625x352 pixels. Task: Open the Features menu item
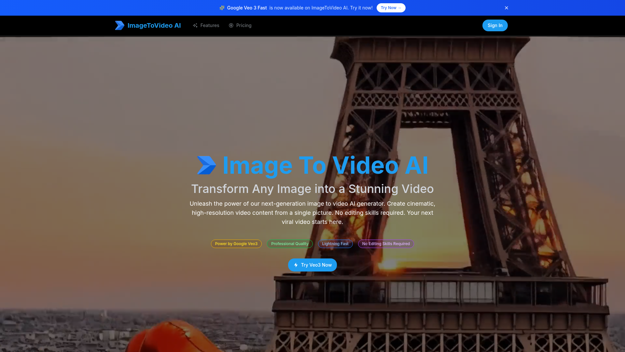pos(209,25)
